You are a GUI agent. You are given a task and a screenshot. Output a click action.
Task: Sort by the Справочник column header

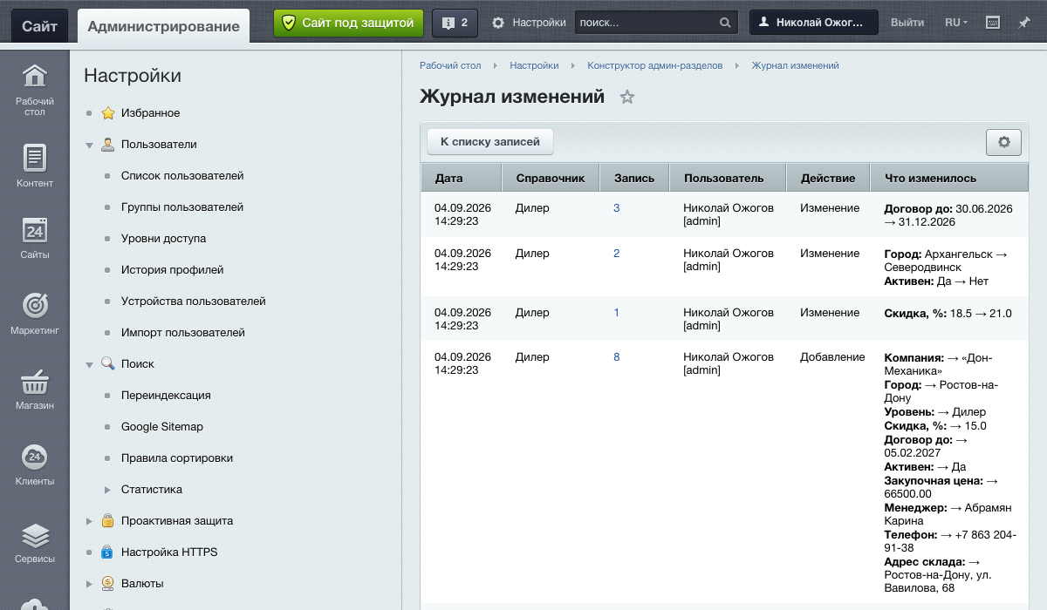[x=551, y=178]
